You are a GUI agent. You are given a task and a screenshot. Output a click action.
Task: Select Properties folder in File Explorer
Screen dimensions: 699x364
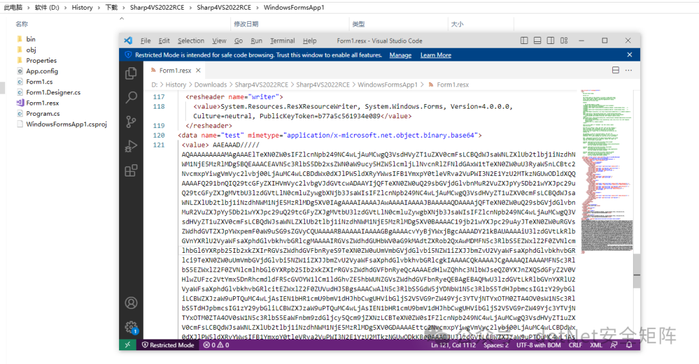tap(41, 61)
